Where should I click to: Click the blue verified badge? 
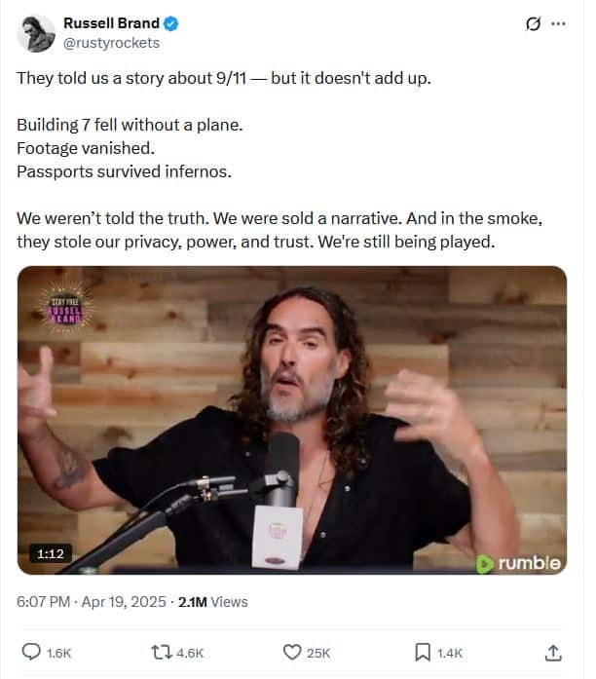pos(171,23)
